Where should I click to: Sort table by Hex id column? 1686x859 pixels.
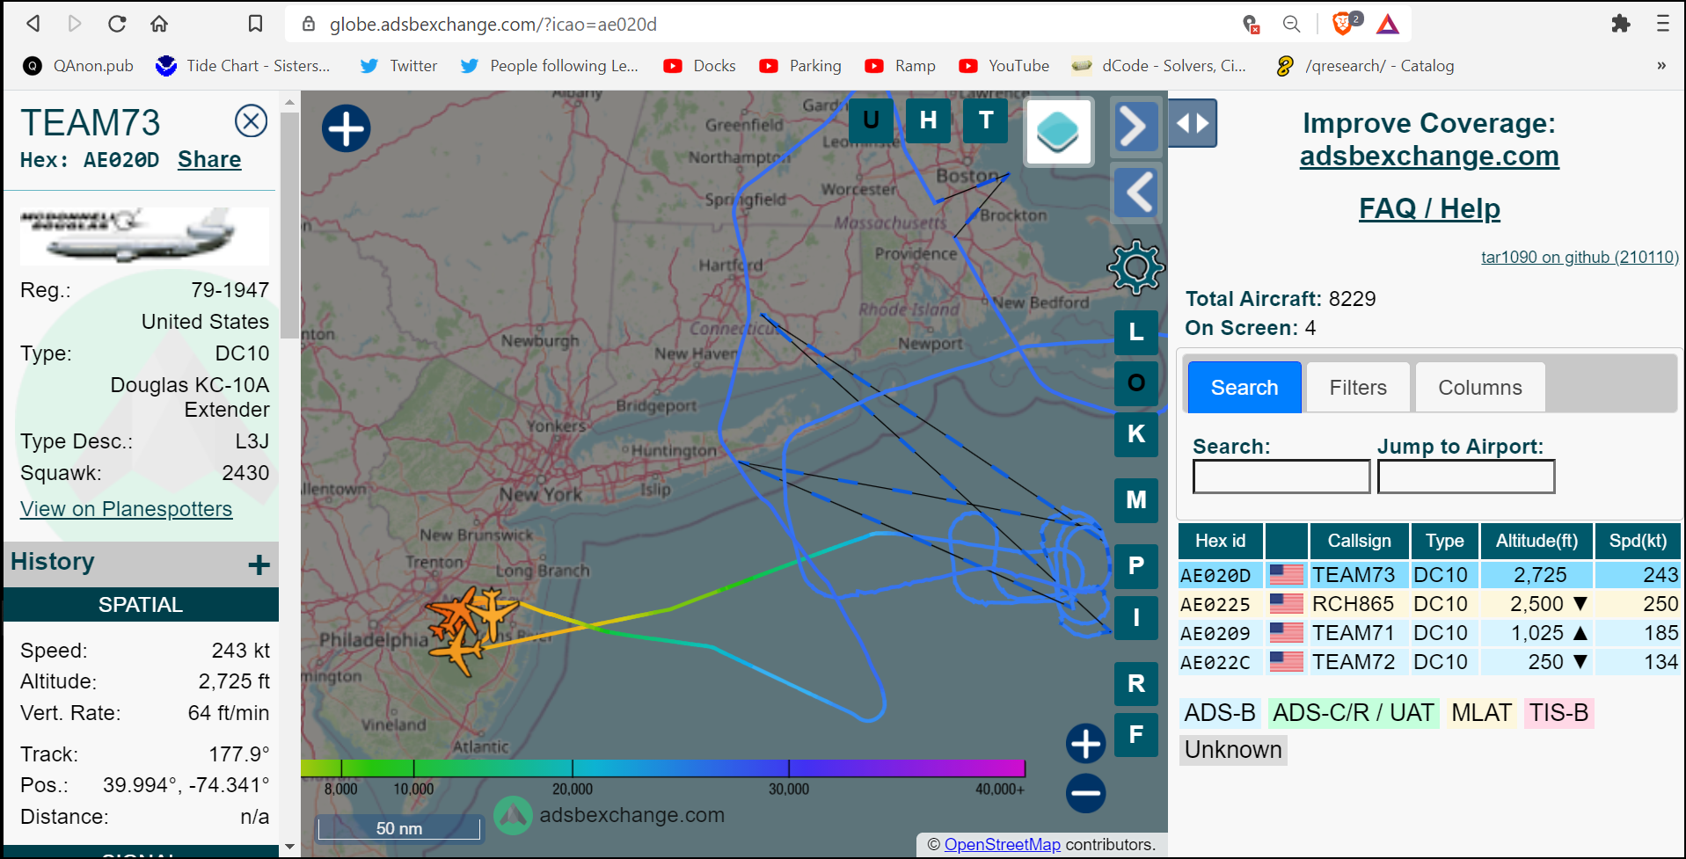[1221, 541]
